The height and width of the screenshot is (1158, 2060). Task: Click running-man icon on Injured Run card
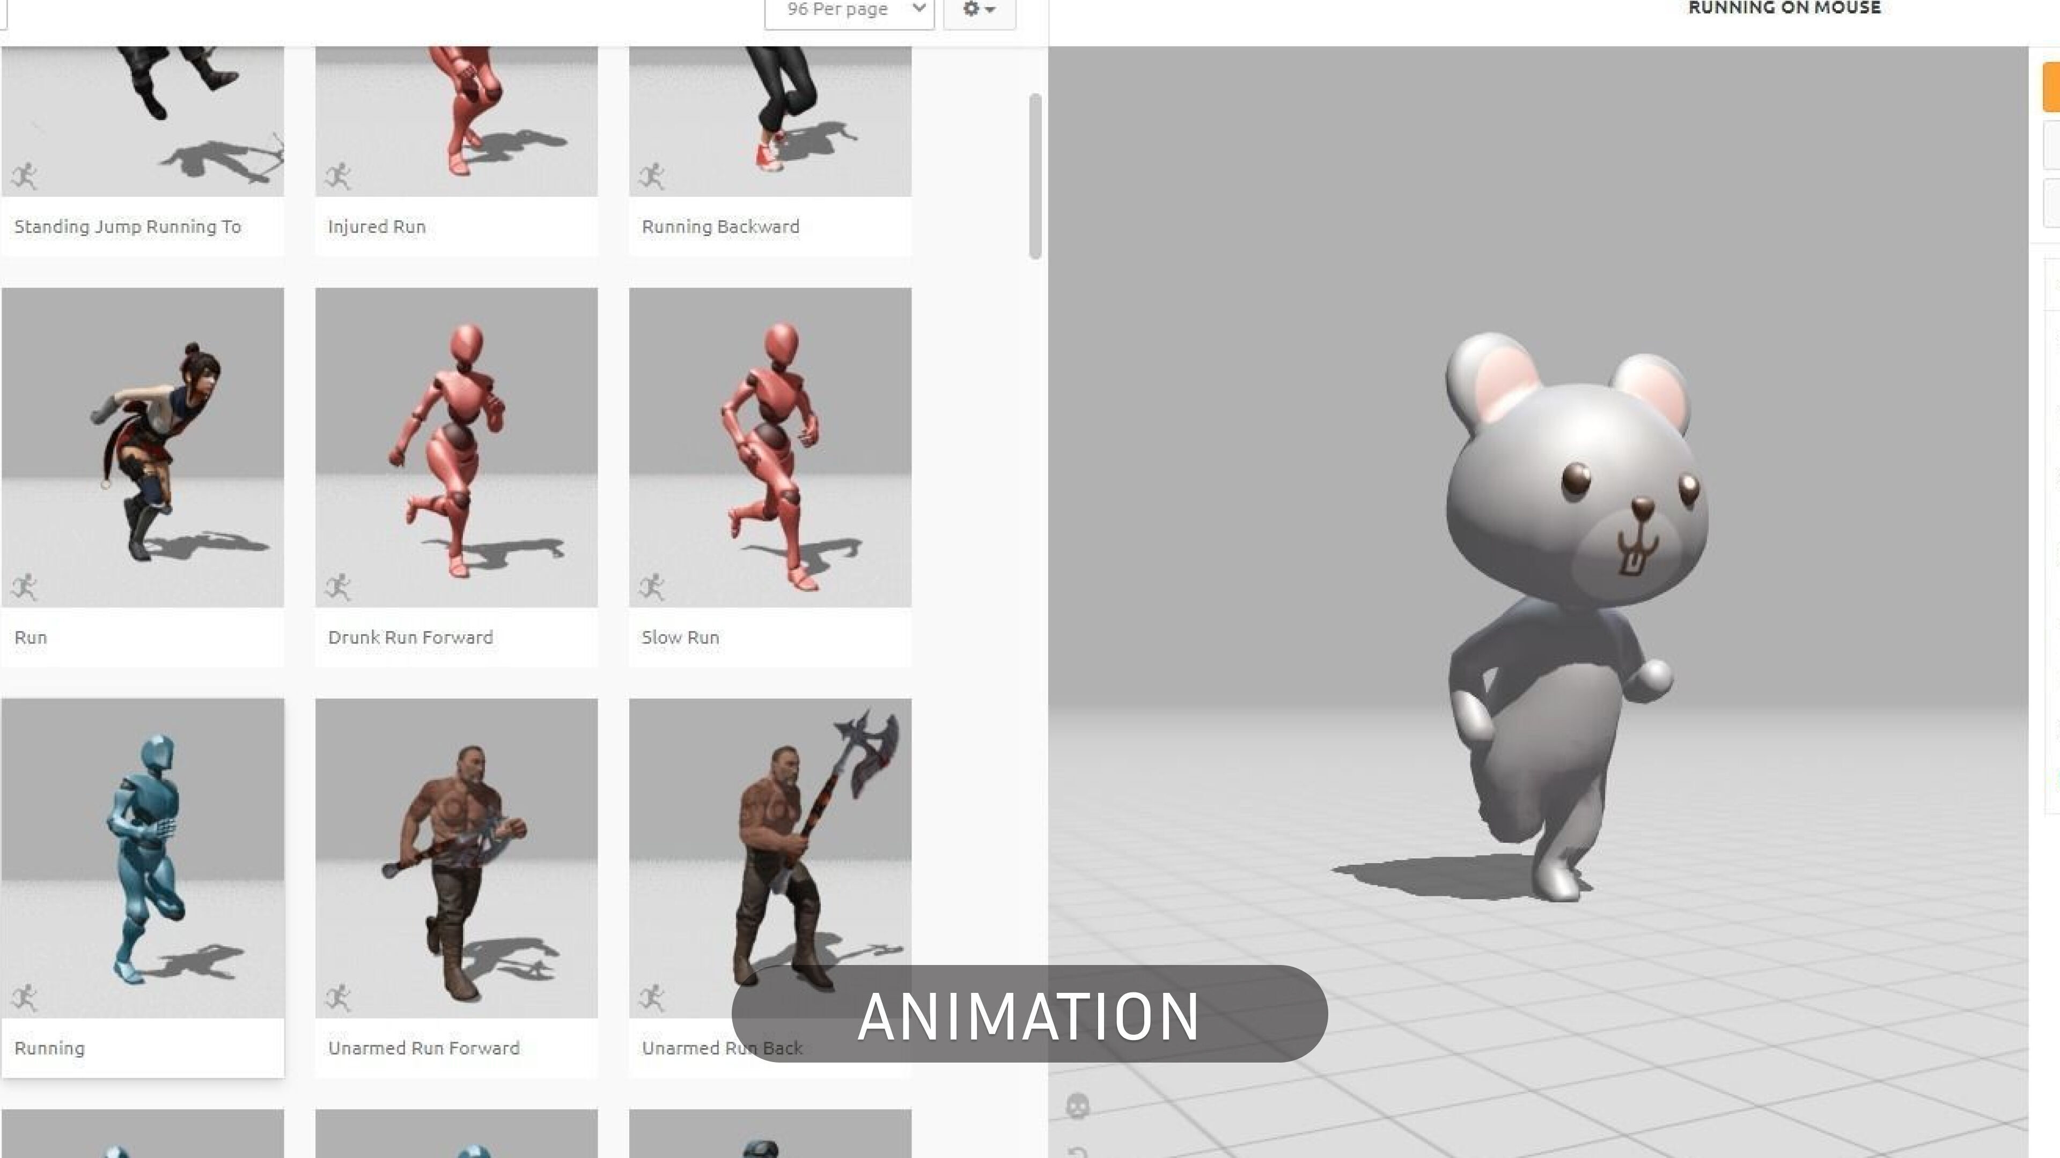click(x=339, y=176)
